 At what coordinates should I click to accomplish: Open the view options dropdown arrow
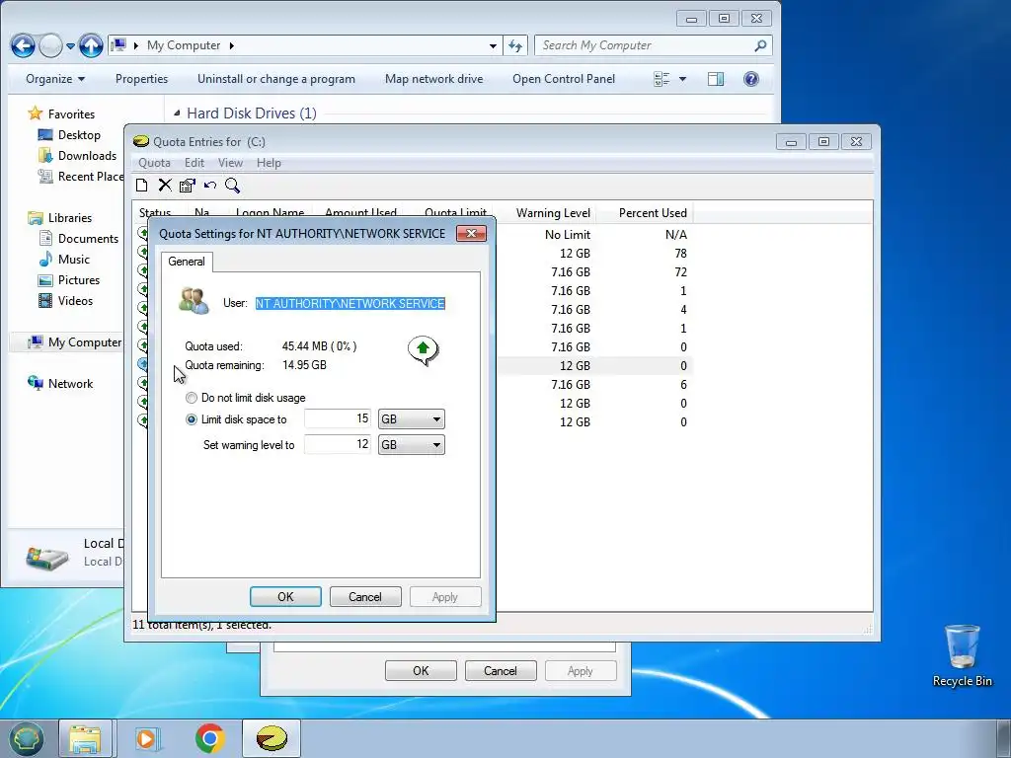point(682,79)
